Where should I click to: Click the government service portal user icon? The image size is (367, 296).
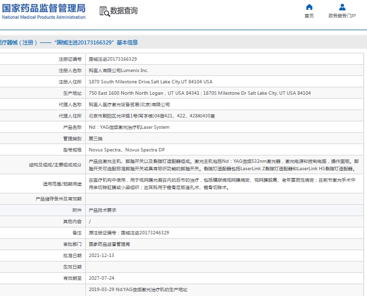342,7
